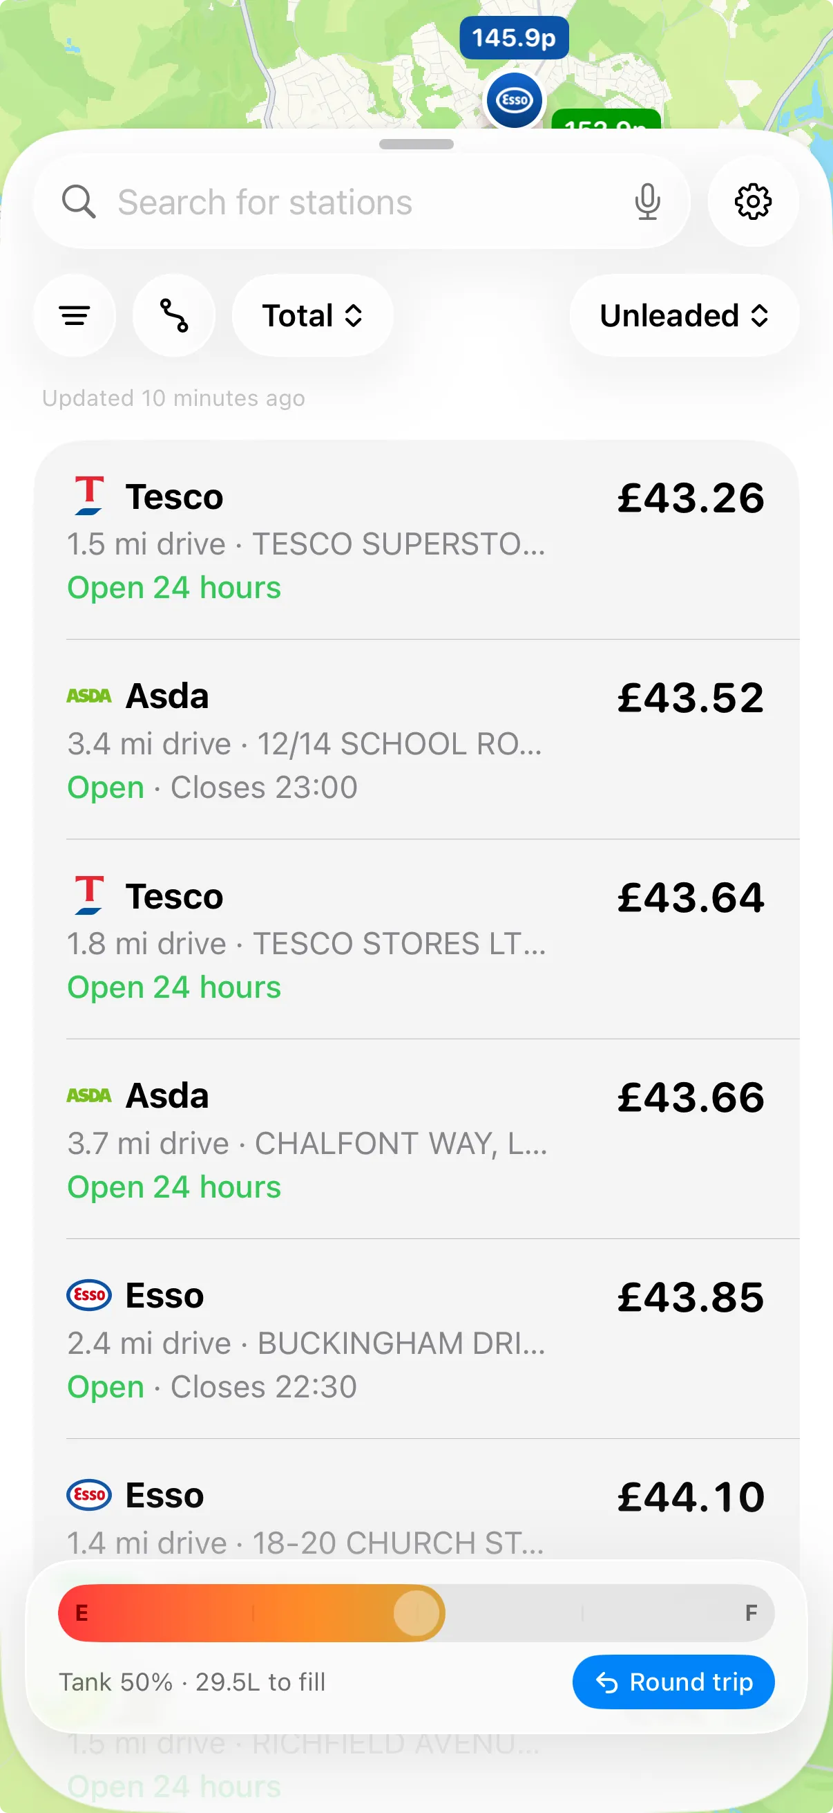Click the fuel tank level slider knob
Image resolution: width=833 pixels, height=1813 pixels.
click(417, 1612)
